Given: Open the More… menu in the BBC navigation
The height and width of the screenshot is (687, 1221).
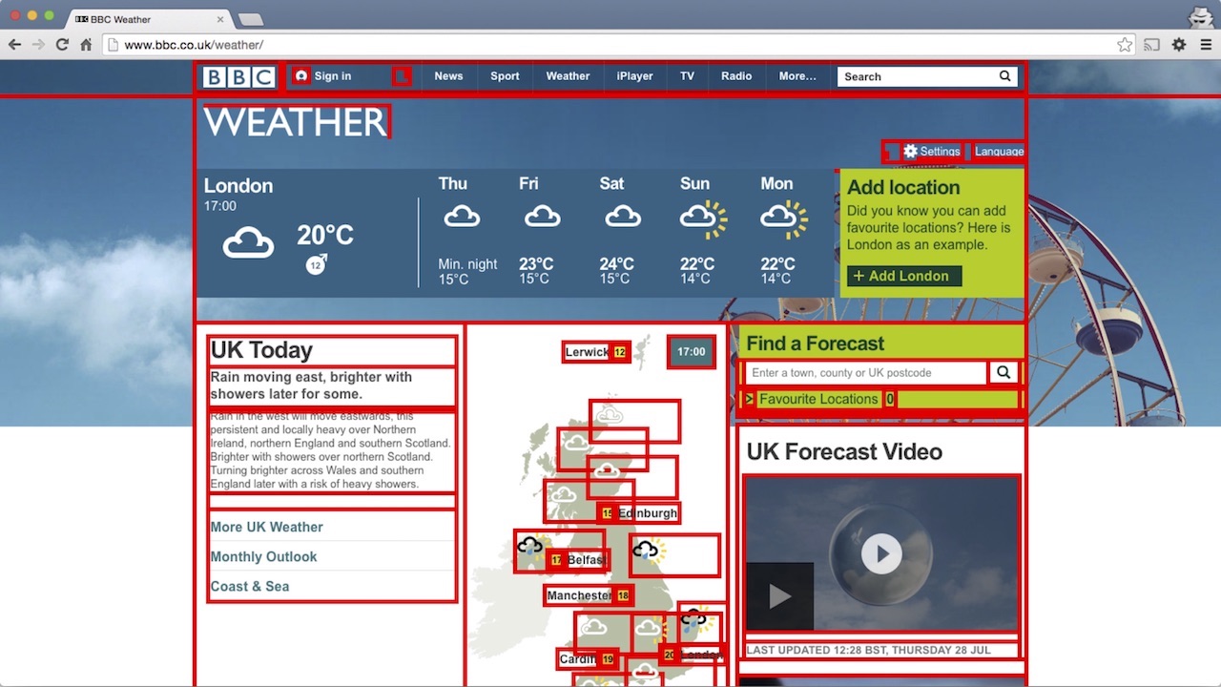Looking at the screenshot, I should [797, 76].
